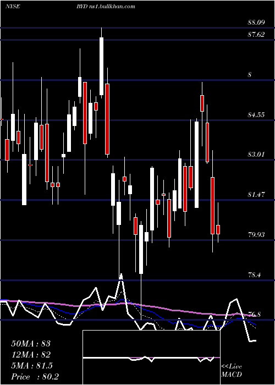Viewport: 275px width, 385px height.
Task: Click inside the MACD indicator panel
Action: click(x=151, y=358)
